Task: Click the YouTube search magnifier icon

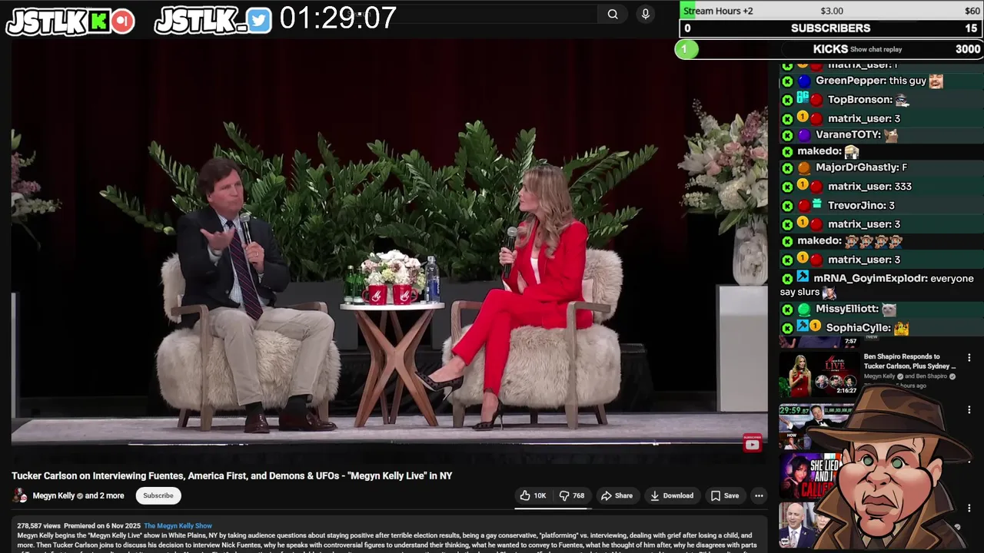Action: (613, 14)
